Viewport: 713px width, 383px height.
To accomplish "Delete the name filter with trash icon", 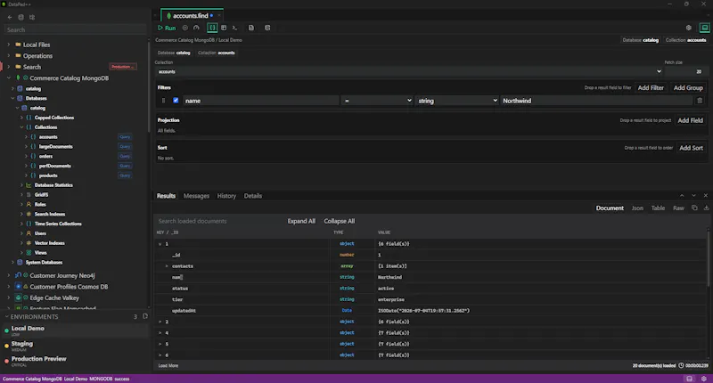I will tap(700, 101).
